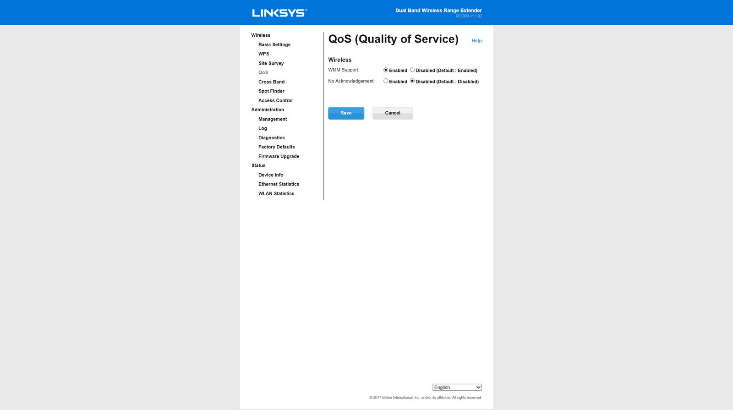Viewport: 733px width, 410px height.
Task: Open Cross Band settings
Action: [272, 82]
